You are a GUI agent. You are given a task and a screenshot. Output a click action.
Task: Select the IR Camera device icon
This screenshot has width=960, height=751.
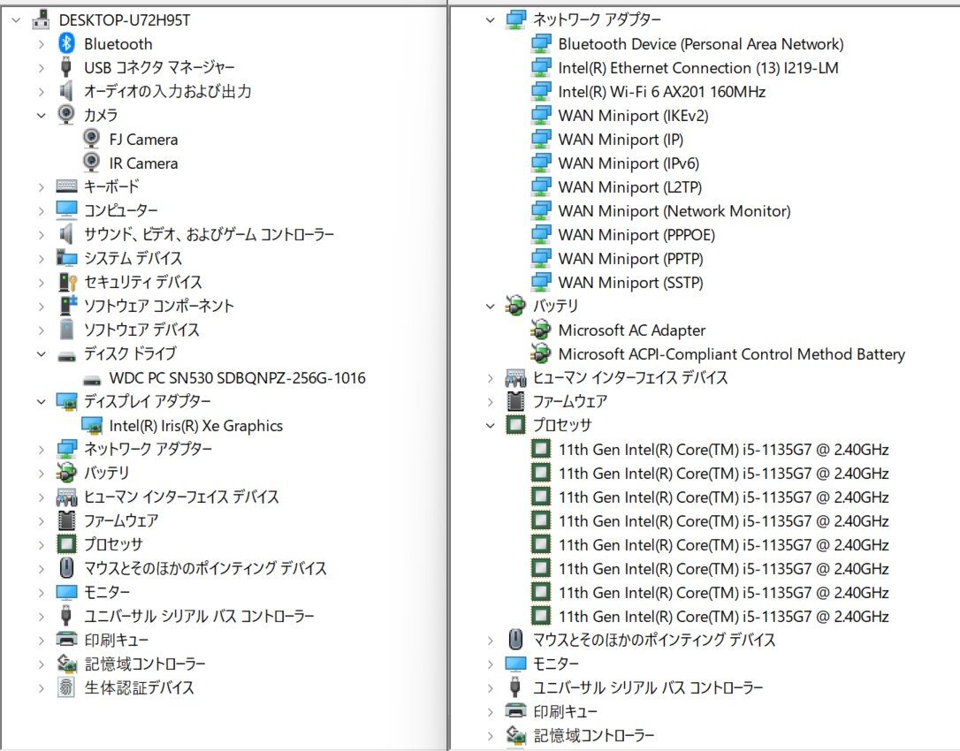tap(91, 163)
